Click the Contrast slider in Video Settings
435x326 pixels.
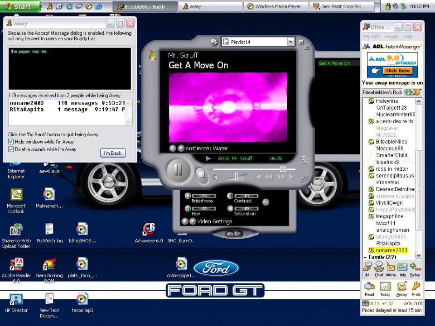(246, 196)
